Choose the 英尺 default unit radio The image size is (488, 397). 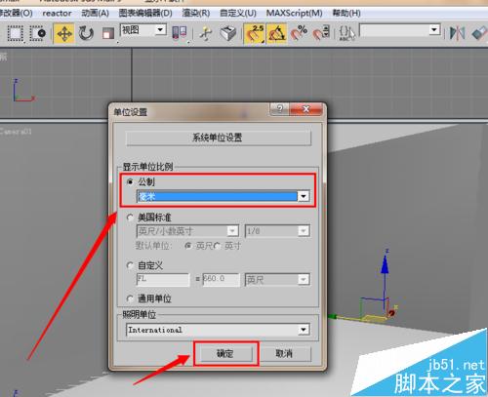188,246
